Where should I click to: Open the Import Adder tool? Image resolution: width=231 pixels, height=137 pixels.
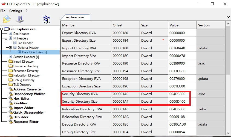[24, 108]
